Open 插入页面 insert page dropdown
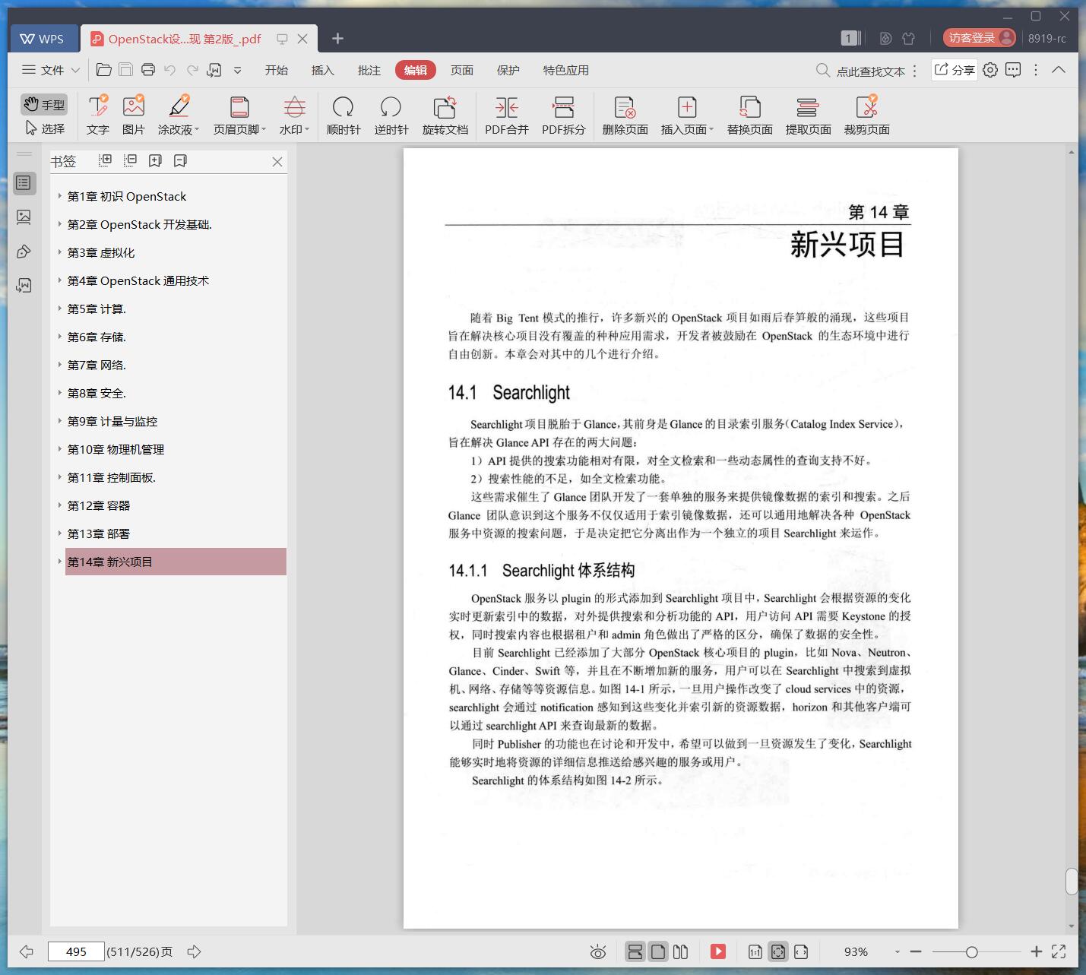1086x975 pixels. [x=687, y=115]
